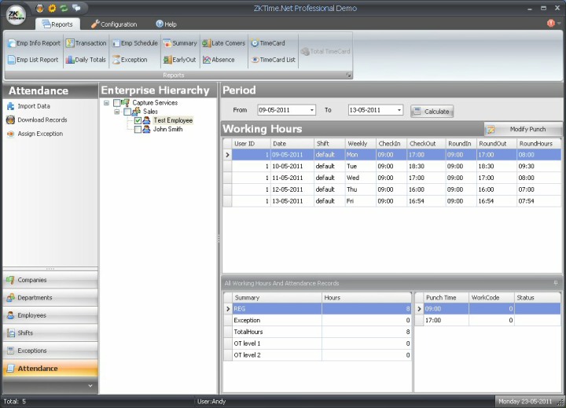Switch to the Configuration ribbon tab
Image resolution: width=566 pixels, height=408 pixels.
114,24
